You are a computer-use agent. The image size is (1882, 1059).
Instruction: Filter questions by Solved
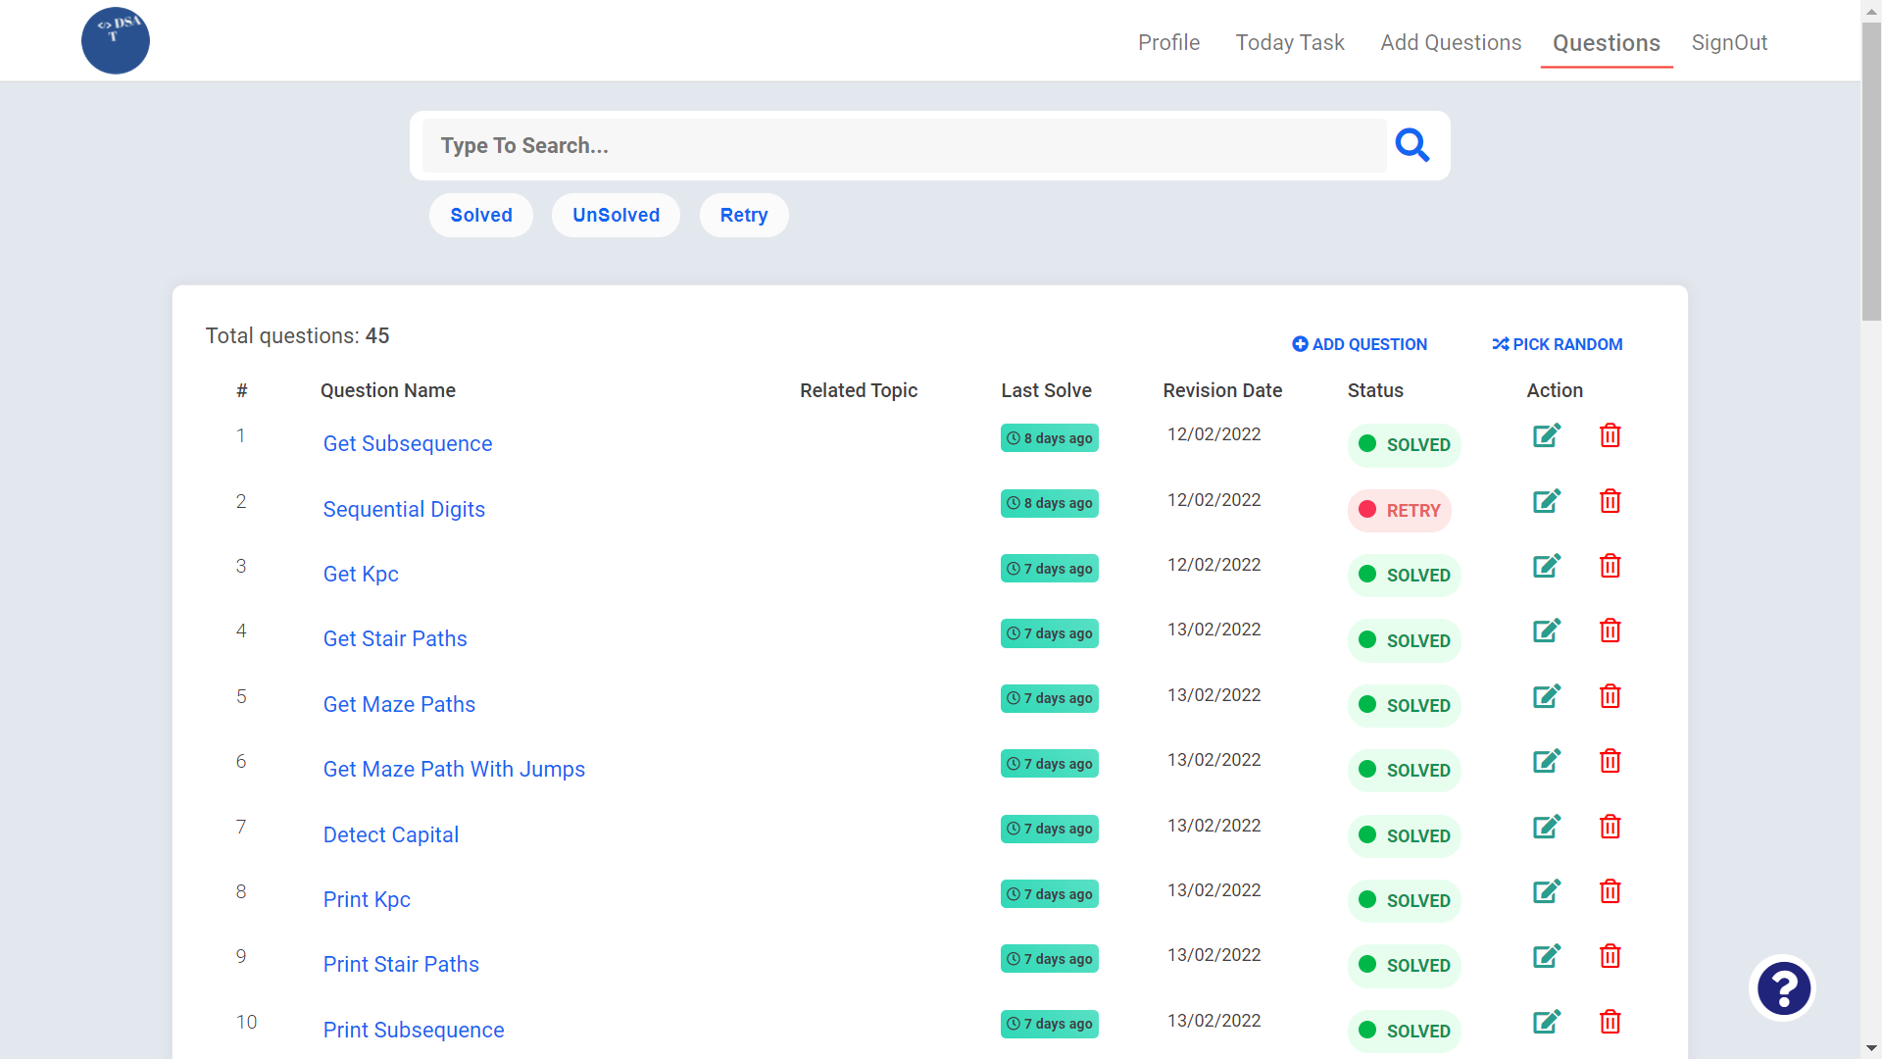(x=480, y=215)
